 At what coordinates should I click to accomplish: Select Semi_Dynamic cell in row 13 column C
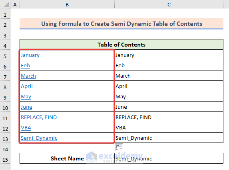(x=169, y=138)
